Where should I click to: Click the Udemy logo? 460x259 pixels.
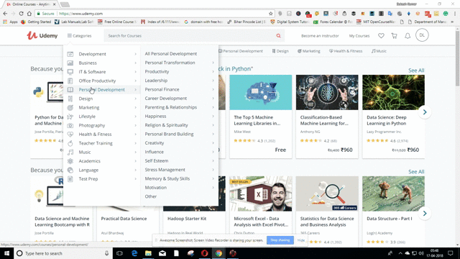(x=42, y=35)
